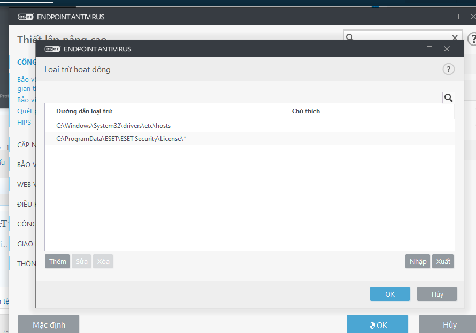Click ESET logo in the exclusions dialog title bar
The height and width of the screenshot is (333, 476).
pos(52,49)
